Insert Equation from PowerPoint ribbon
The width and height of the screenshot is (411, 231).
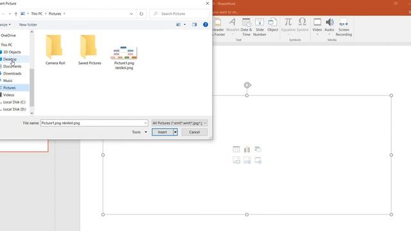288,26
